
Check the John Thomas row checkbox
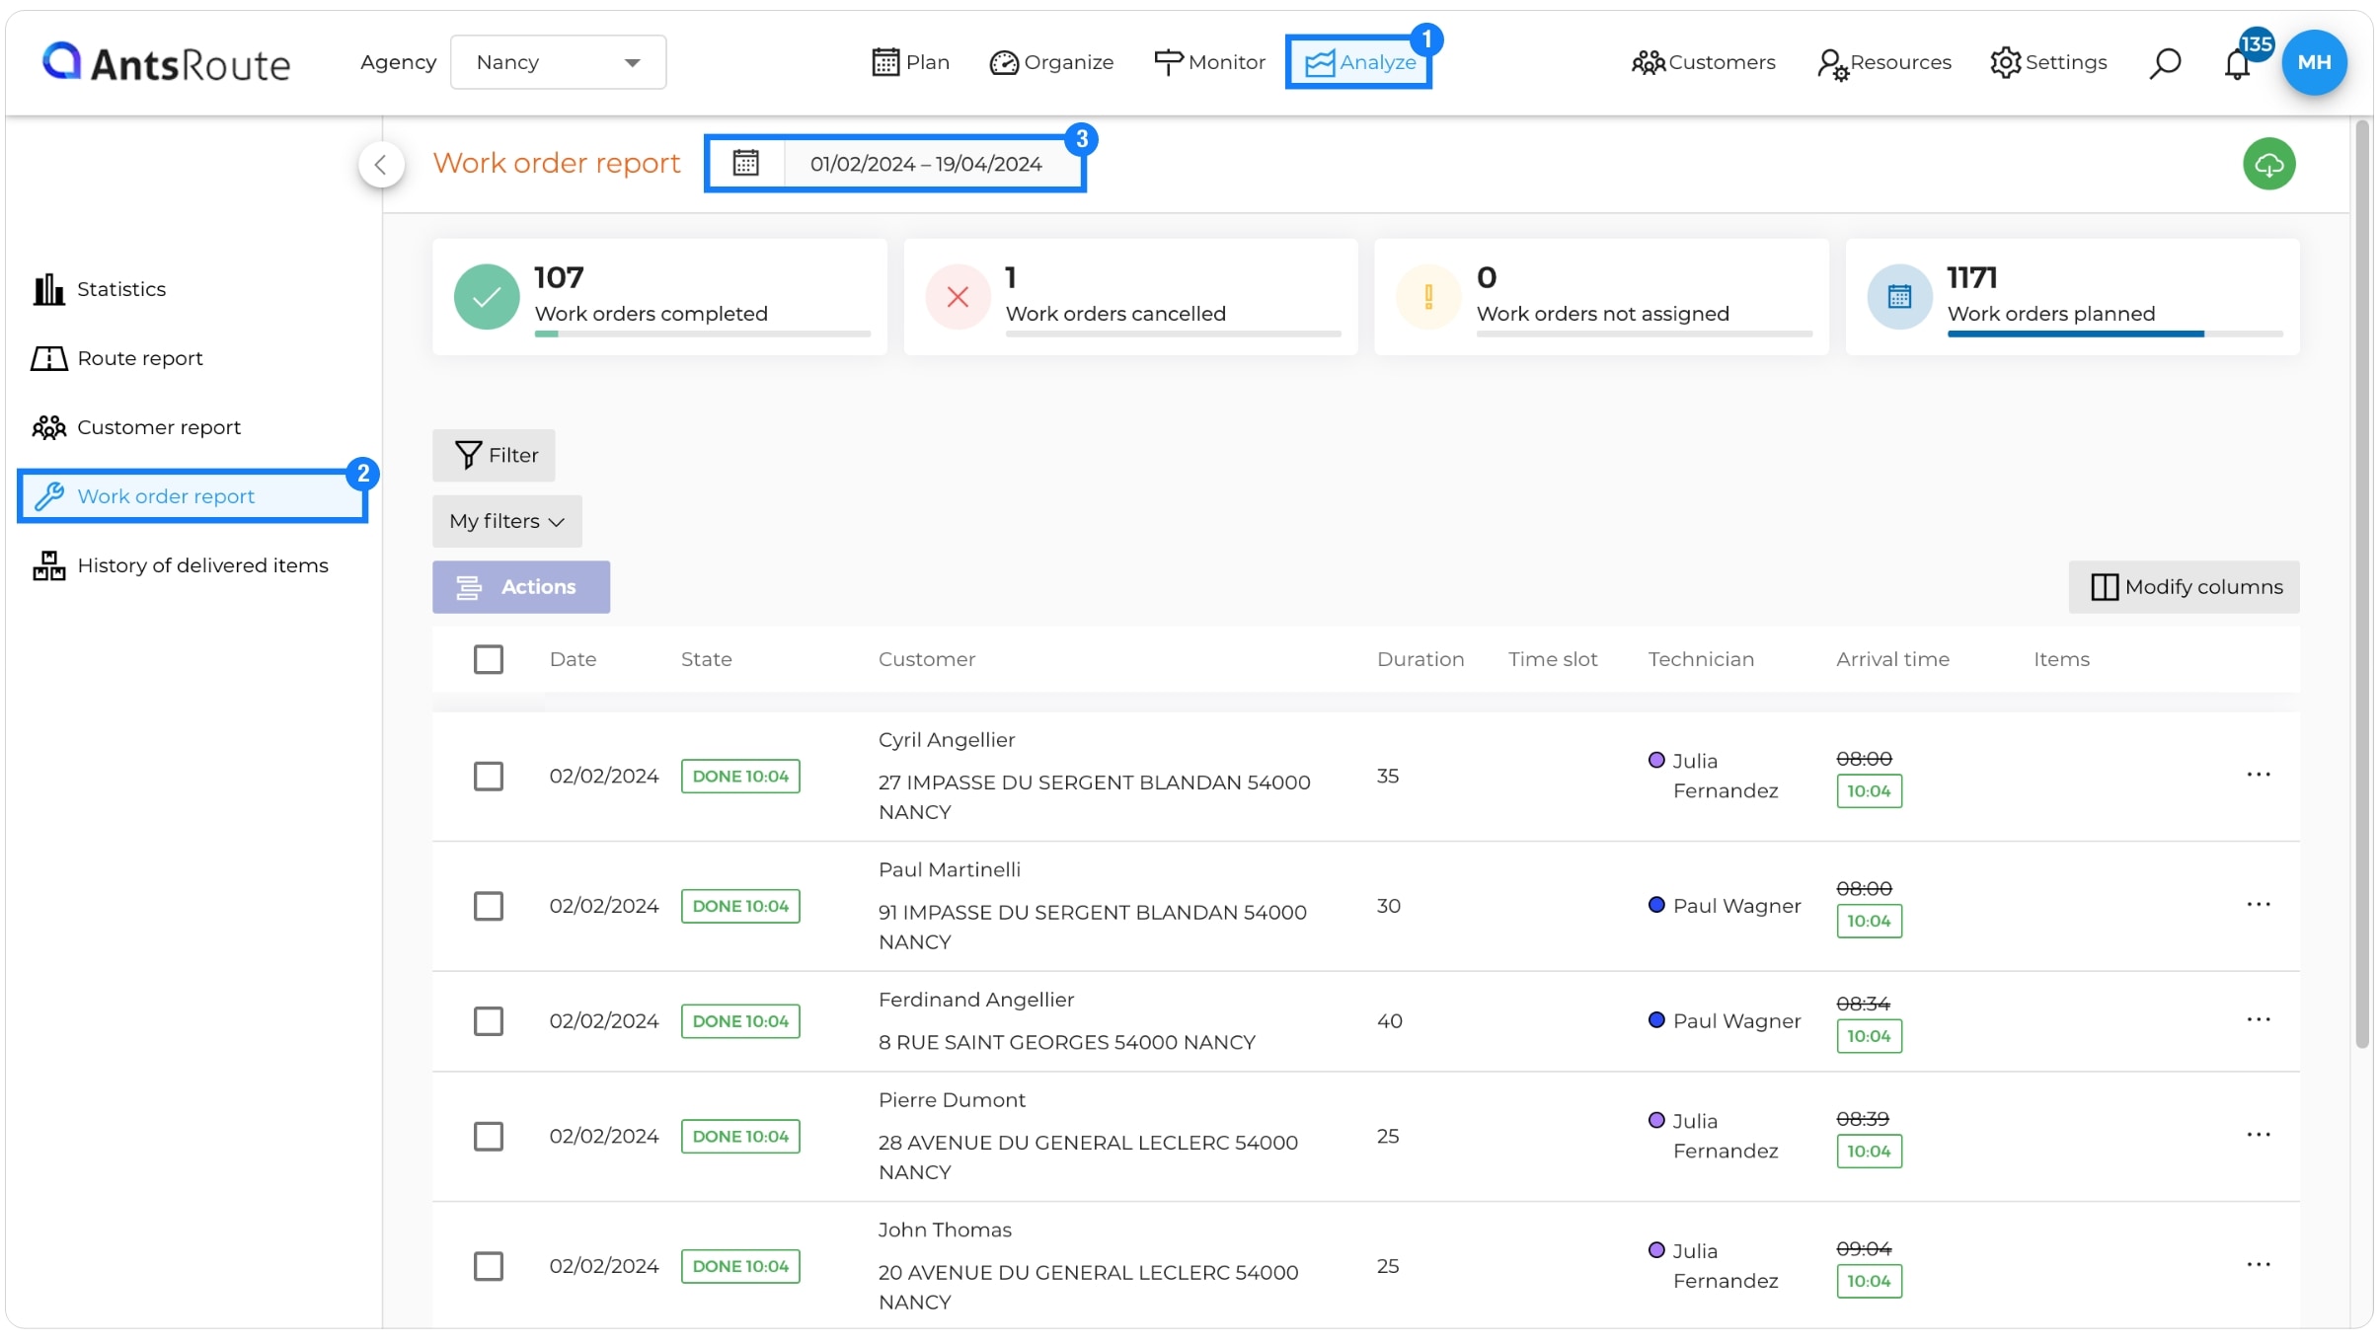489,1266
